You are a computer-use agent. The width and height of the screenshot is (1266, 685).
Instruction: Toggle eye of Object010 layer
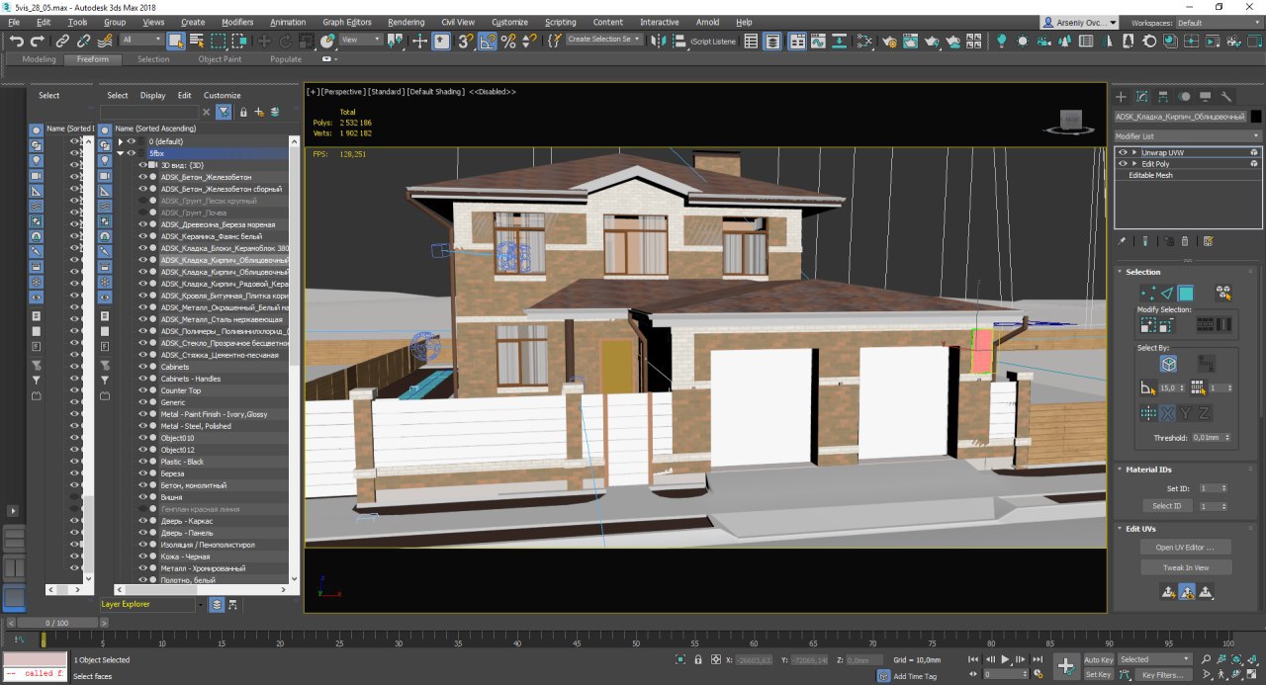coord(142,438)
